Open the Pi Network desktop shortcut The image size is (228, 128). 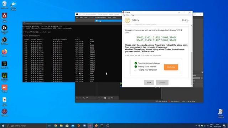(5, 113)
